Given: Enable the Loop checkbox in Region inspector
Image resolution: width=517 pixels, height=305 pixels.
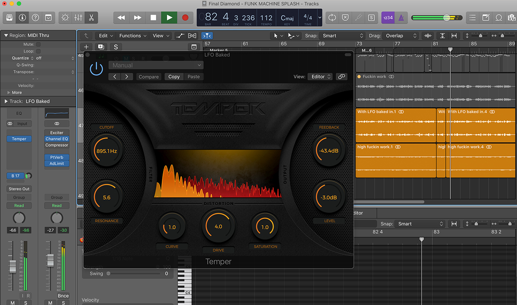Looking at the screenshot, I should [x=38, y=51].
